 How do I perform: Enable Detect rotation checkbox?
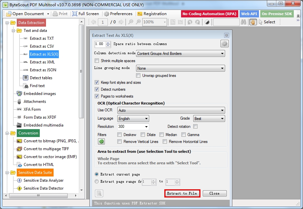[195, 127]
